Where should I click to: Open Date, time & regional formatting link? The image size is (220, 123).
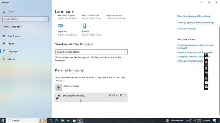click(194, 16)
